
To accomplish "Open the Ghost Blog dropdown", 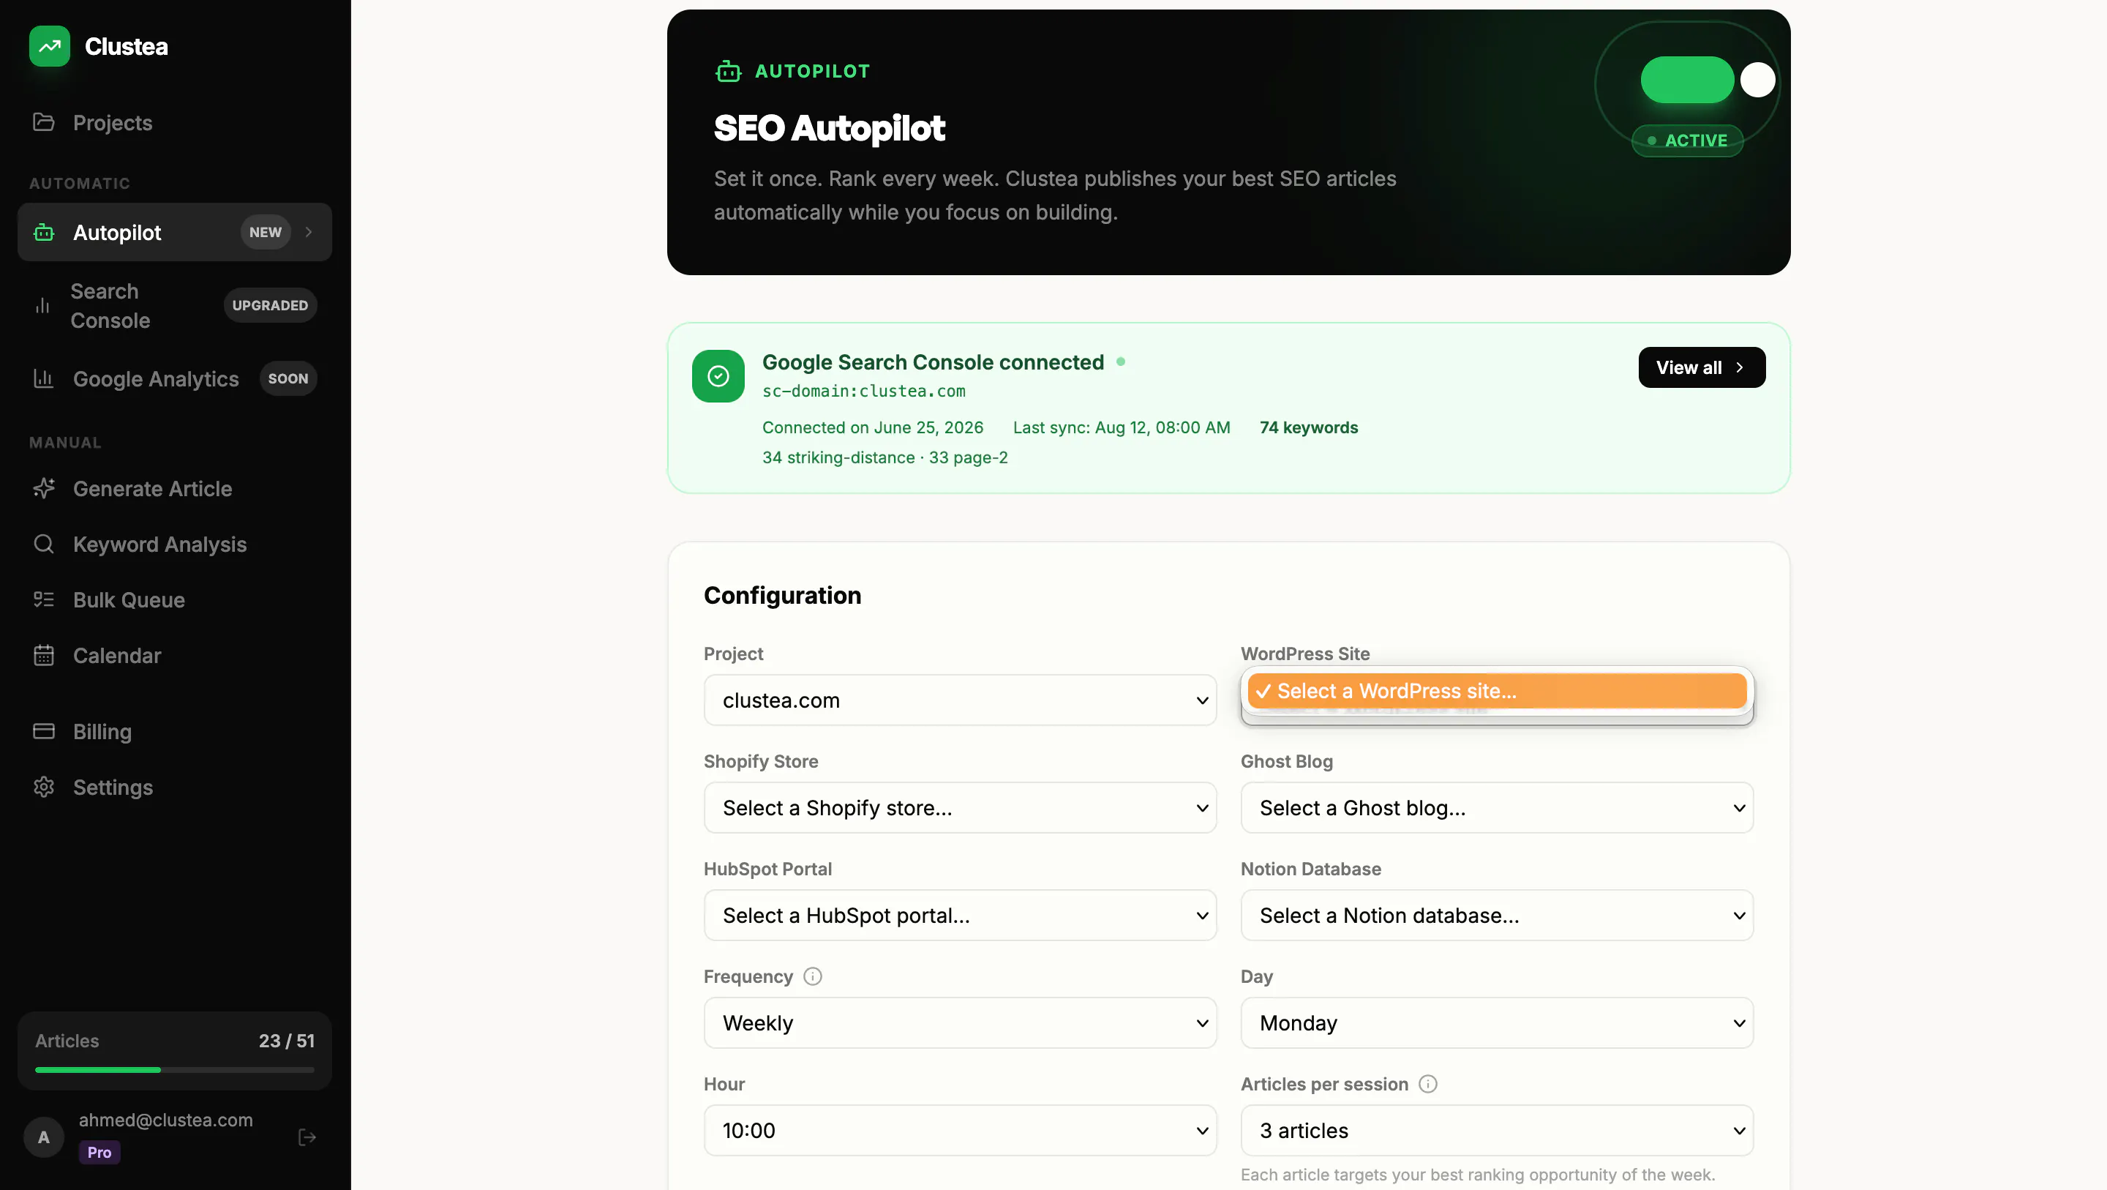I will tap(1497, 808).
